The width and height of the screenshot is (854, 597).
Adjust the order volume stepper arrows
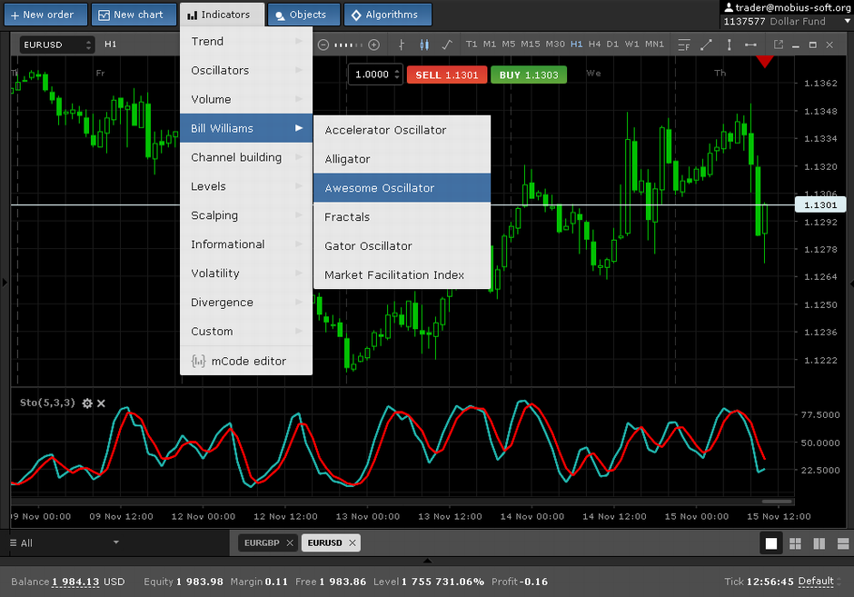[x=397, y=75]
